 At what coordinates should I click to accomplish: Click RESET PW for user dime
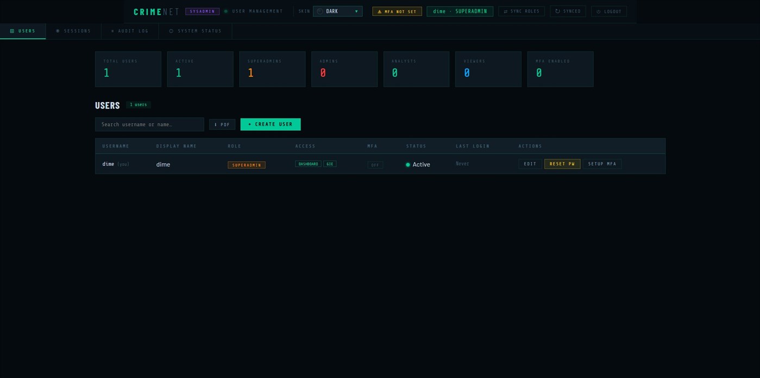(562, 164)
